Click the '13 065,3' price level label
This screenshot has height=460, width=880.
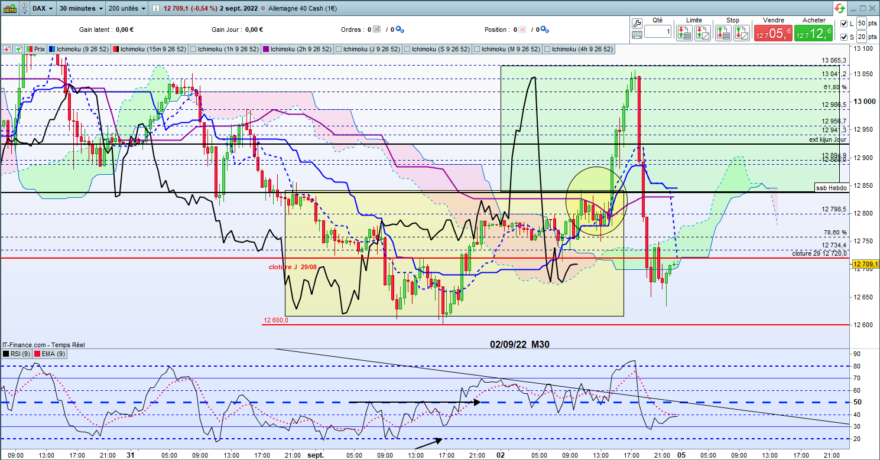tap(834, 61)
